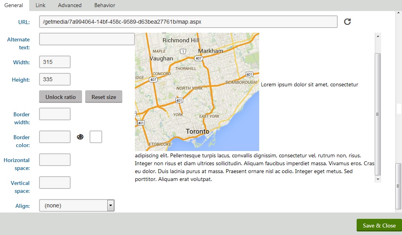Switch to the Link tab
Image resolution: width=402 pixels, height=235 pixels.
40,5
